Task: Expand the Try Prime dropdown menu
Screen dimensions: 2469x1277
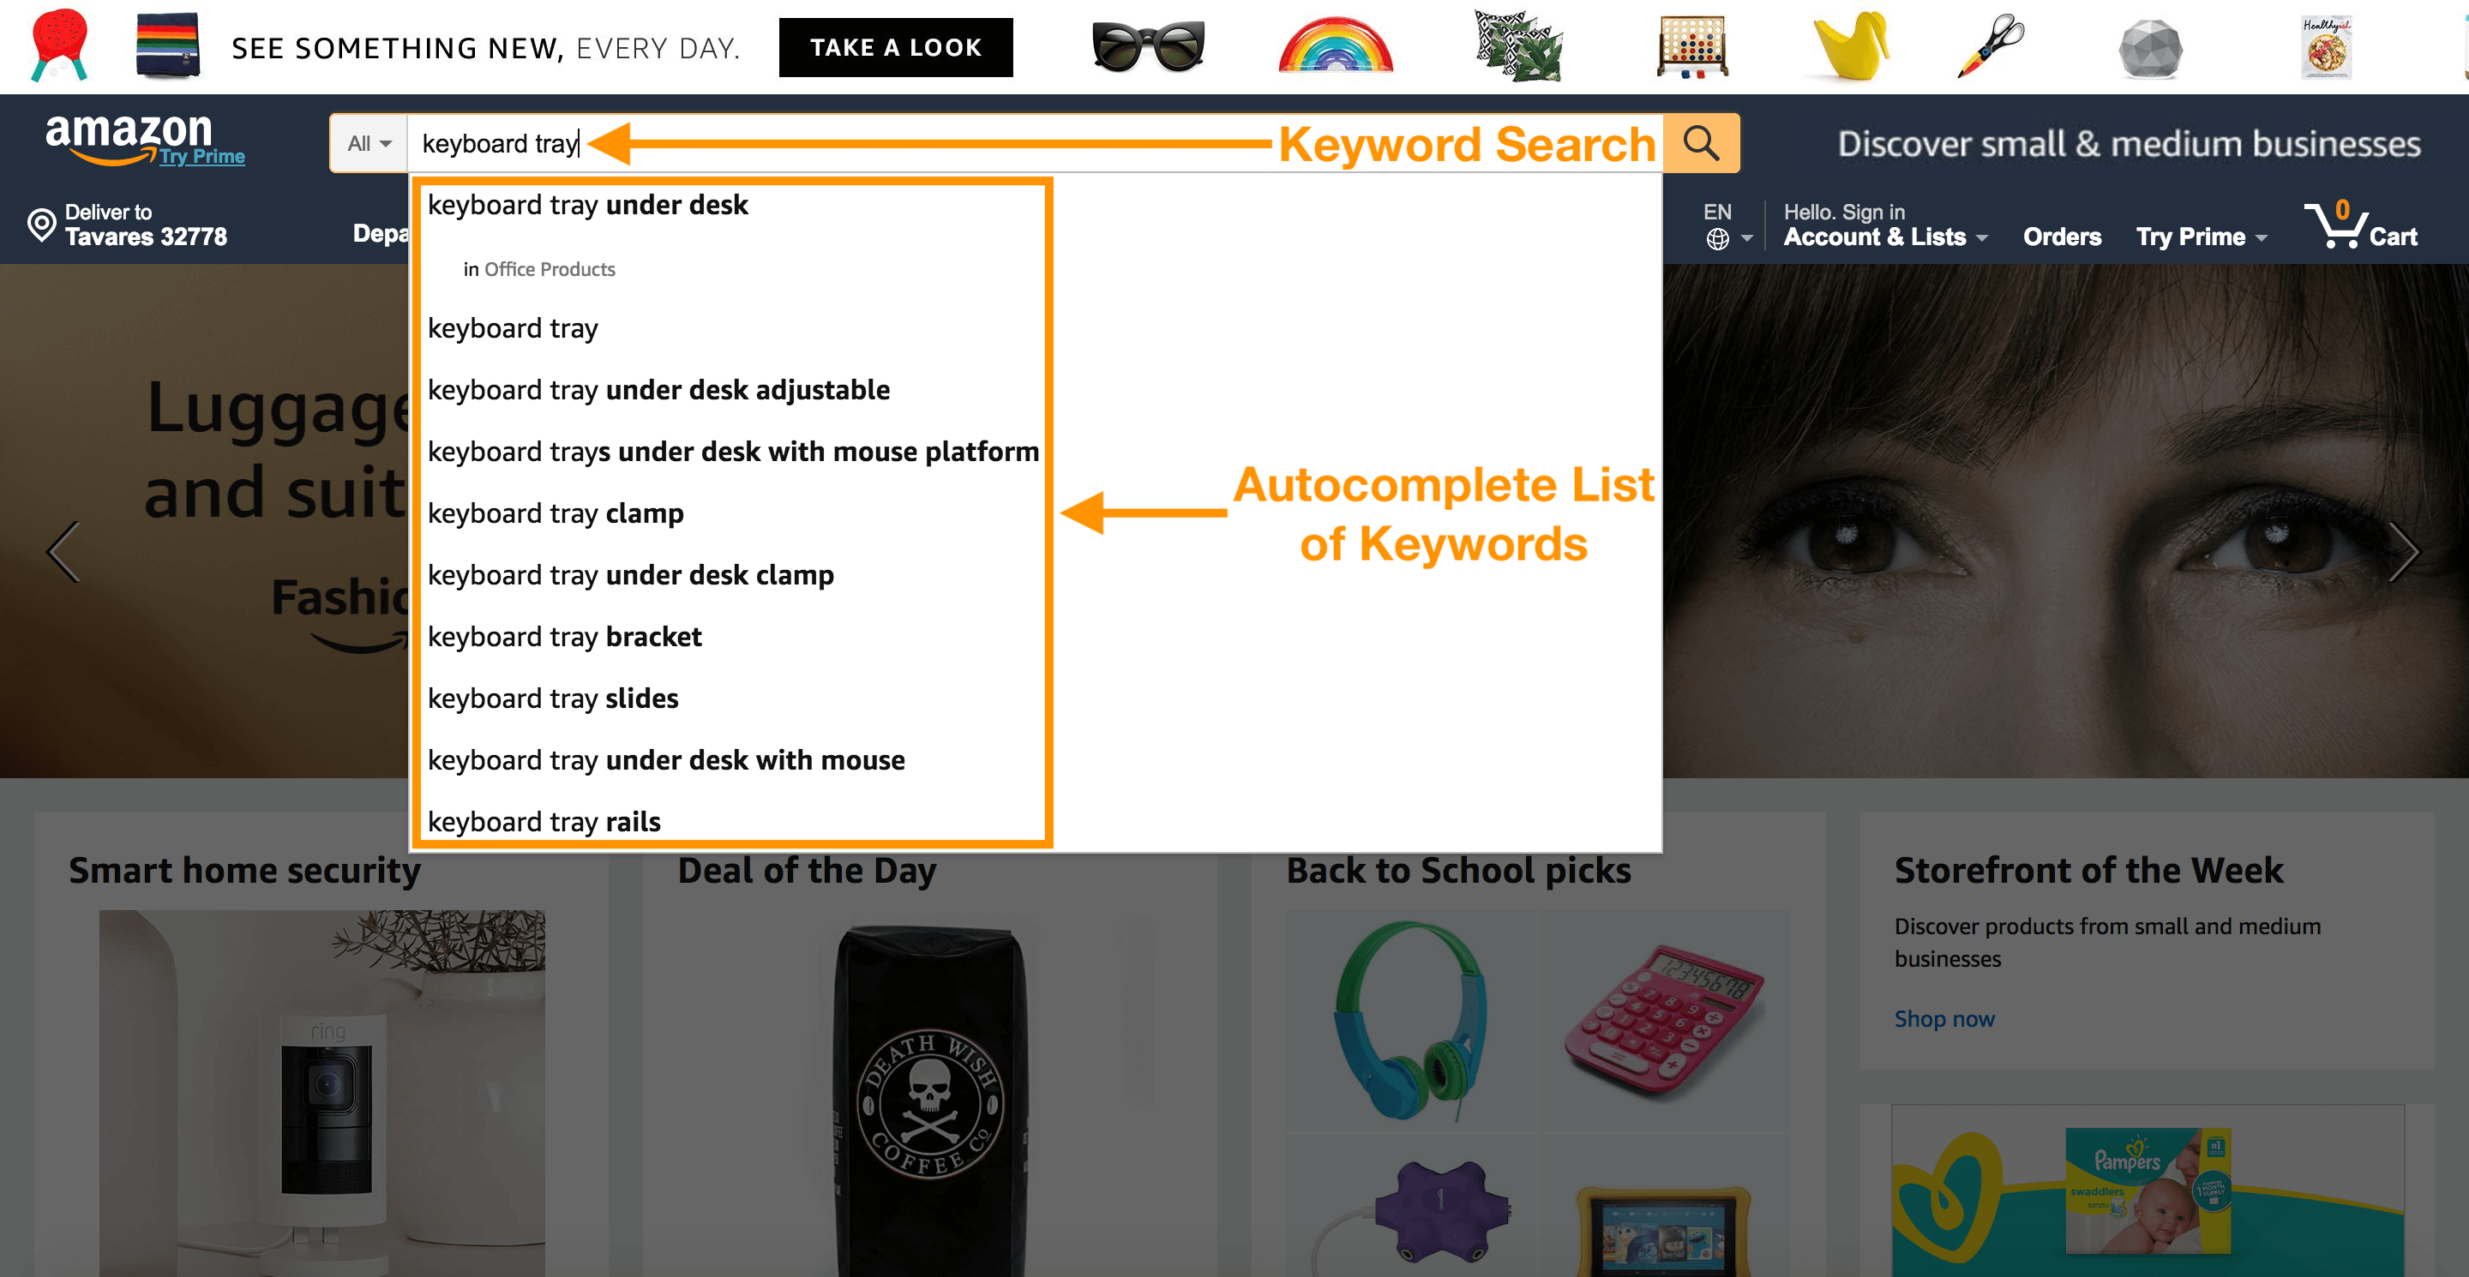Action: pyautogui.click(x=2201, y=237)
